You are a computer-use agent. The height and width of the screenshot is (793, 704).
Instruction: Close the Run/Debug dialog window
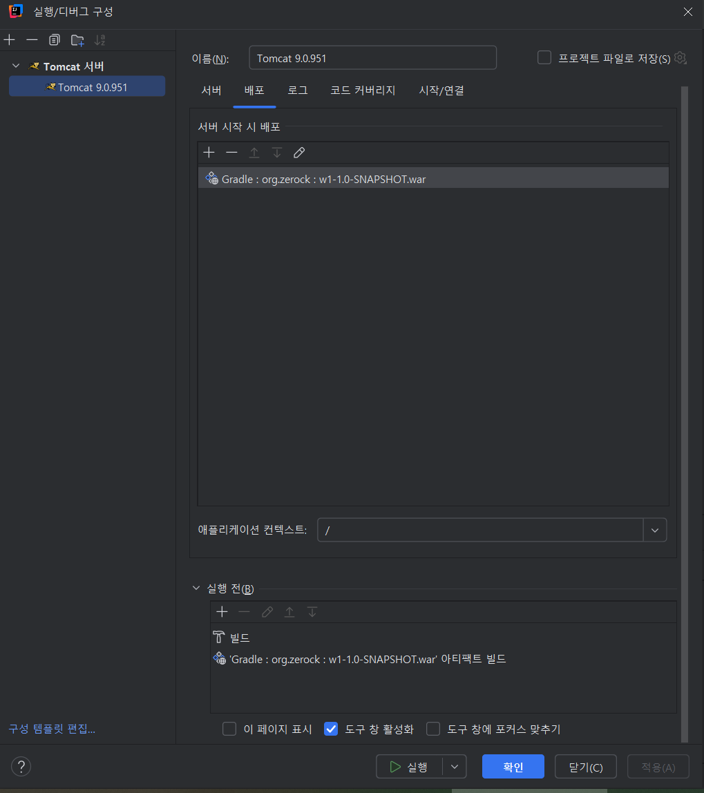click(688, 12)
